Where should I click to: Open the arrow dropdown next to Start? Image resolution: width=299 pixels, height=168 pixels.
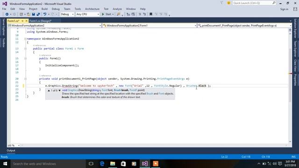113,14
